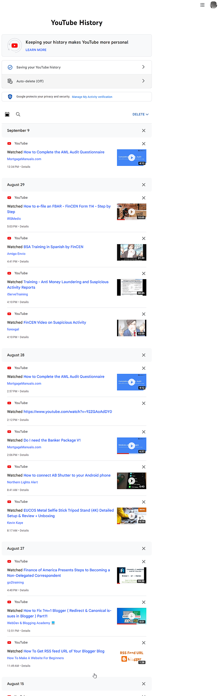Expand the DELETE dropdown
219x696 pixels.
(140, 114)
